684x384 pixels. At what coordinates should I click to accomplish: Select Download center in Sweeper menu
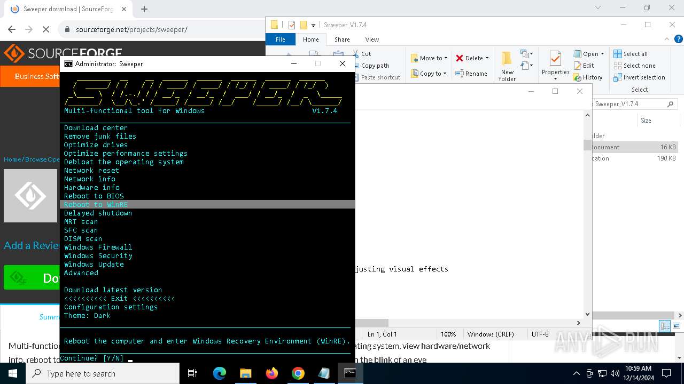(207, 128)
